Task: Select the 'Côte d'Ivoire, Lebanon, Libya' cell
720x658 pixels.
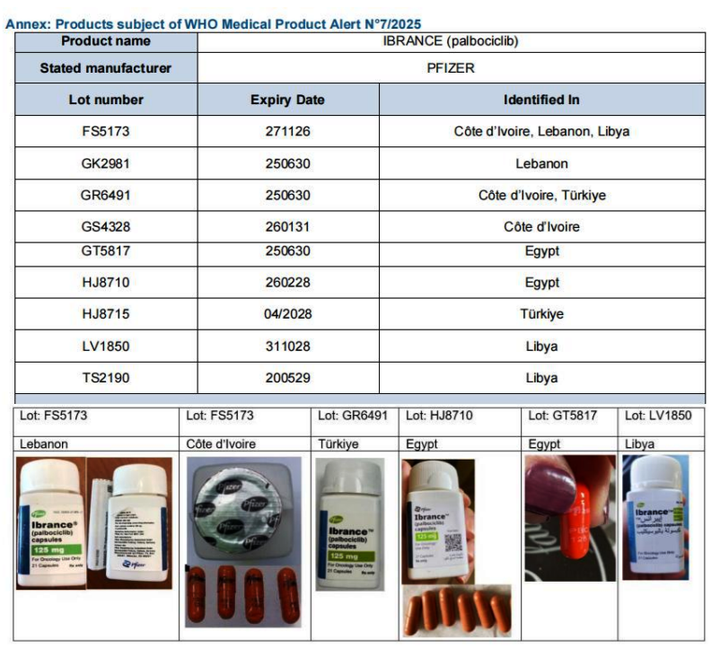Action: point(541,132)
